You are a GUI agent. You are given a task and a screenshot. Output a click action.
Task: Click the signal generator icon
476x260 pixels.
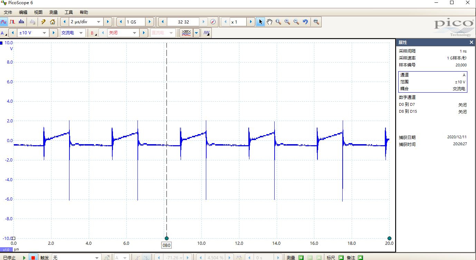coord(207,33)
